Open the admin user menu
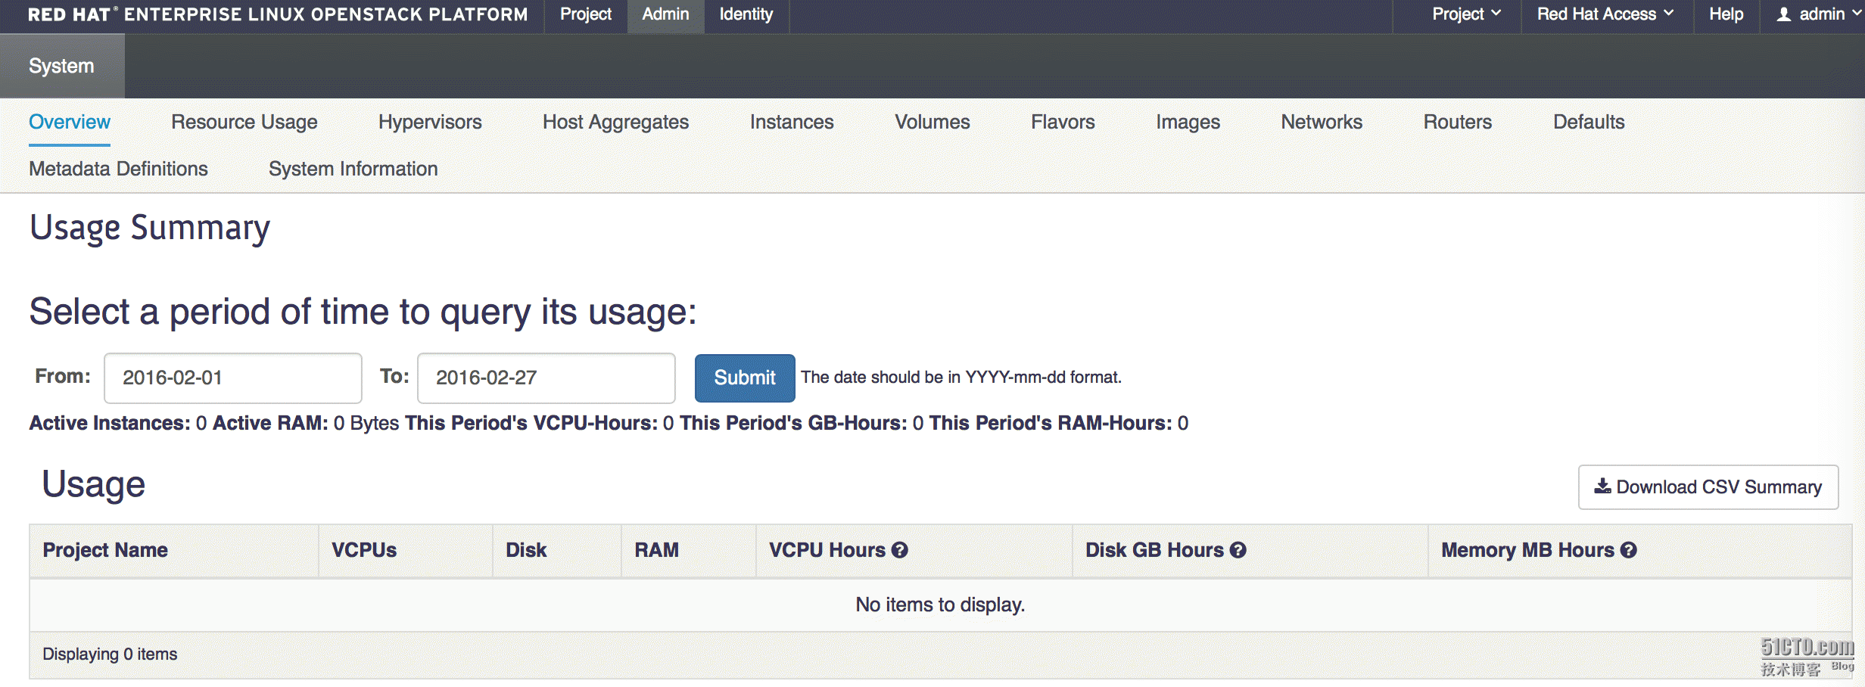The height and width of the screenshot is (687, 1865). point(1818,14)
